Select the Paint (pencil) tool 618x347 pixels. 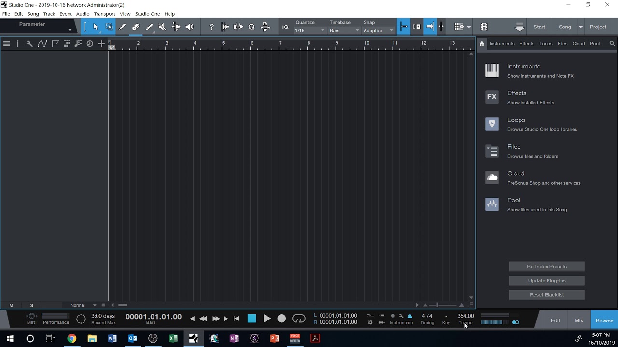[149, 27]
